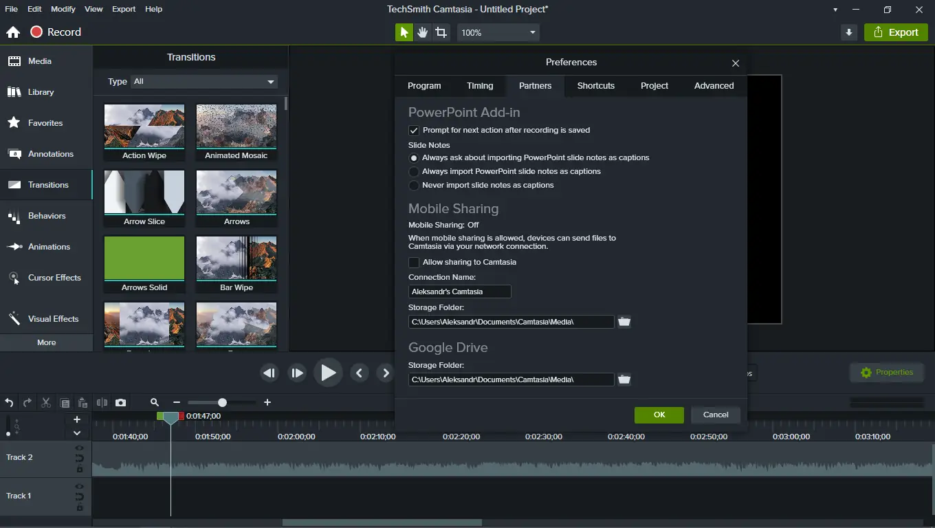Image resolution: width=935 pixels, height=528 pixels.
Task: Click the Home icon
Action: (x=13, y=32)
